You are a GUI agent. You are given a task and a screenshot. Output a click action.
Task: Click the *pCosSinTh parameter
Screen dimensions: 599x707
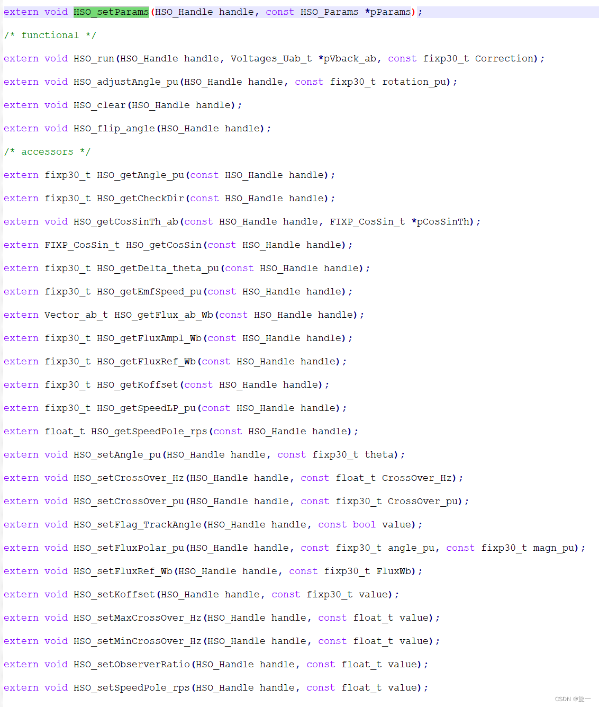440,221
